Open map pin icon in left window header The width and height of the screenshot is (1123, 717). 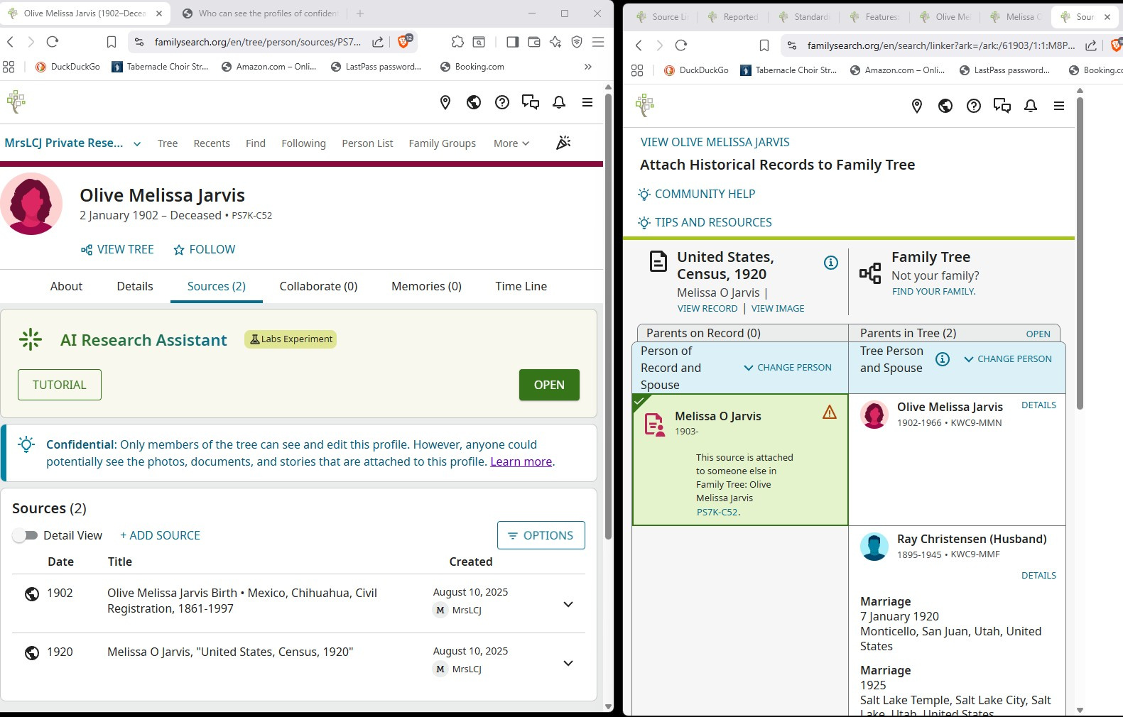[445, 102]
